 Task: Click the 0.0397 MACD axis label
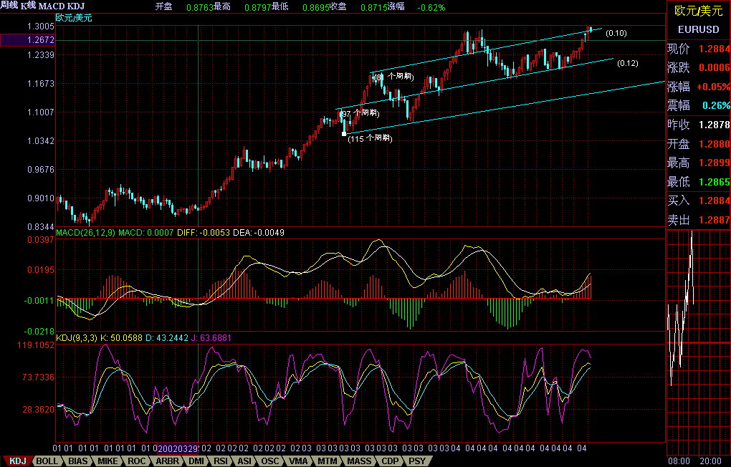[x=41, y=240]
